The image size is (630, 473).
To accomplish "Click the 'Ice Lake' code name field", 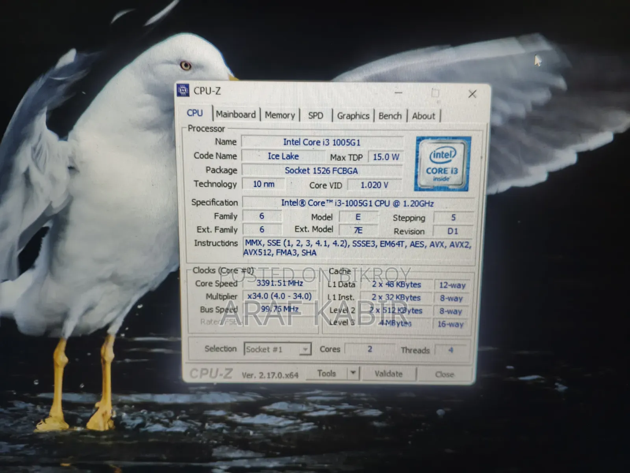I will coord(283,156).
